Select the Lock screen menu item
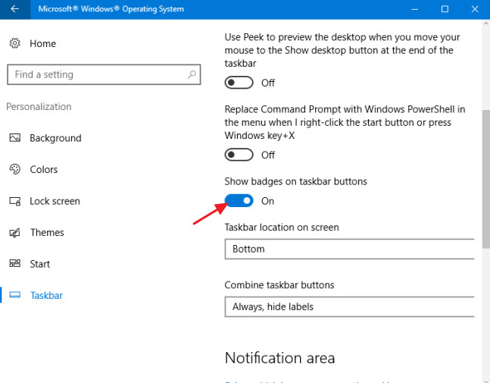The height and width of the screenshot is (383, 490). (55, 201)
